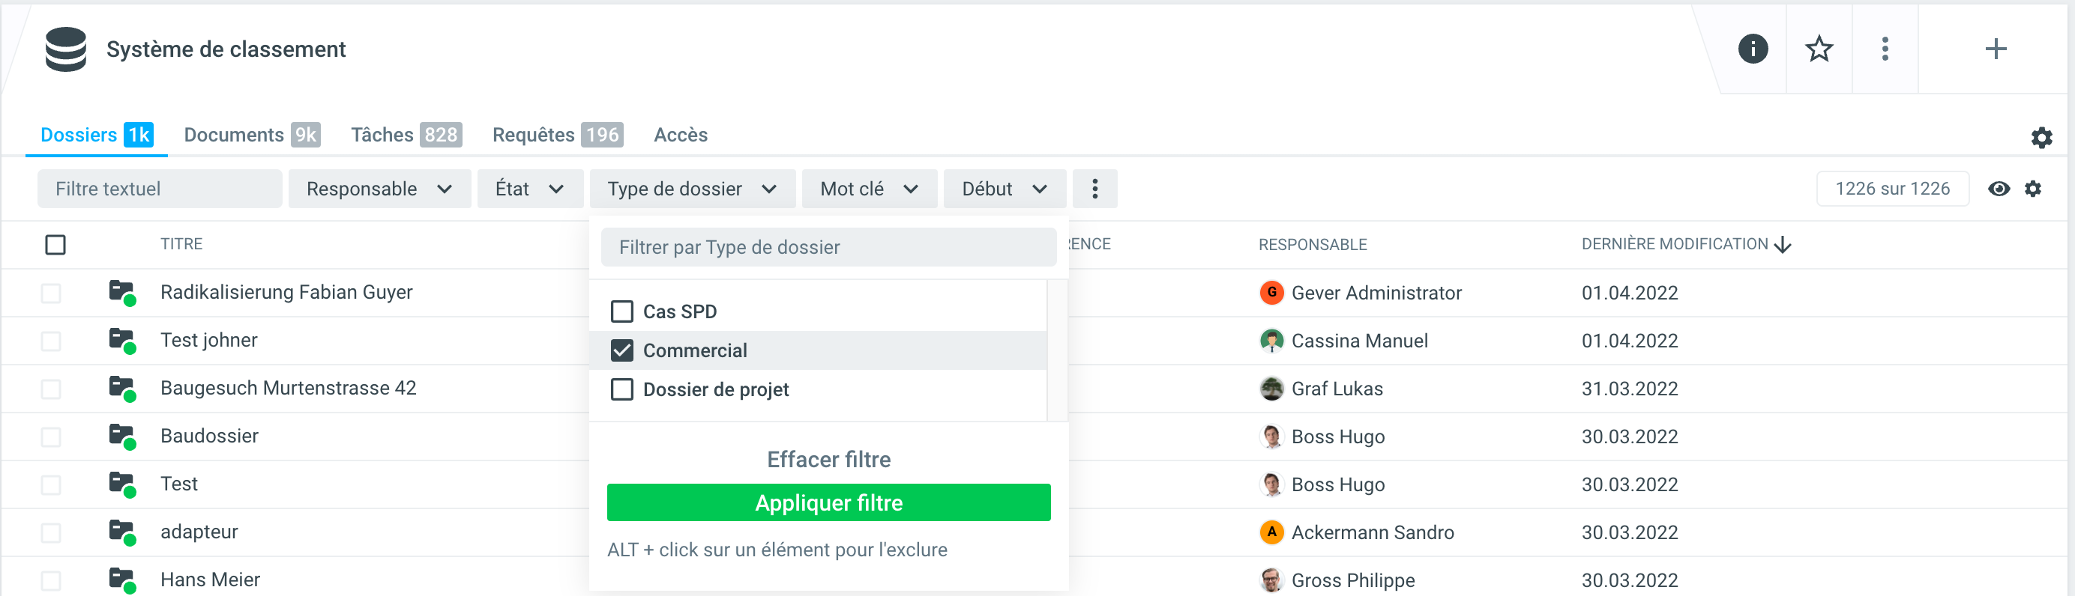Click Effacer filtre to clear filter
This screenshot has height=596, width=2075.
[x=828, y=459]
